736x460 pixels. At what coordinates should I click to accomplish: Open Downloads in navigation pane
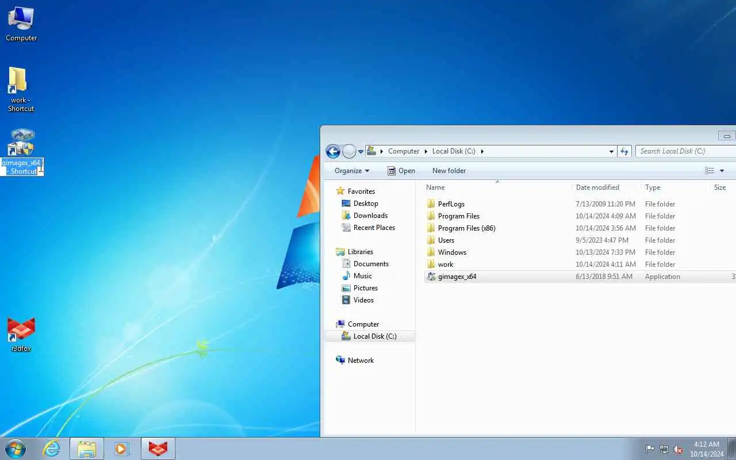[370, 216]
